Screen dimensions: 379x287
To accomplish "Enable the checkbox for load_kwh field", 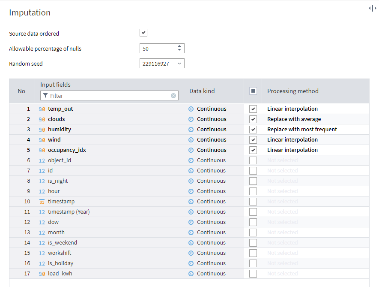I will [x=253, y=274].
